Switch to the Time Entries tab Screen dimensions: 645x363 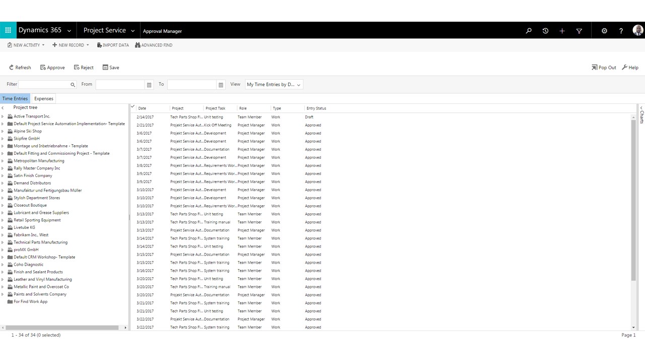[x=15, y=99]
